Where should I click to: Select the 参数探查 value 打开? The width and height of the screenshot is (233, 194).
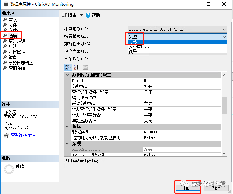click(x=182, y=86)
